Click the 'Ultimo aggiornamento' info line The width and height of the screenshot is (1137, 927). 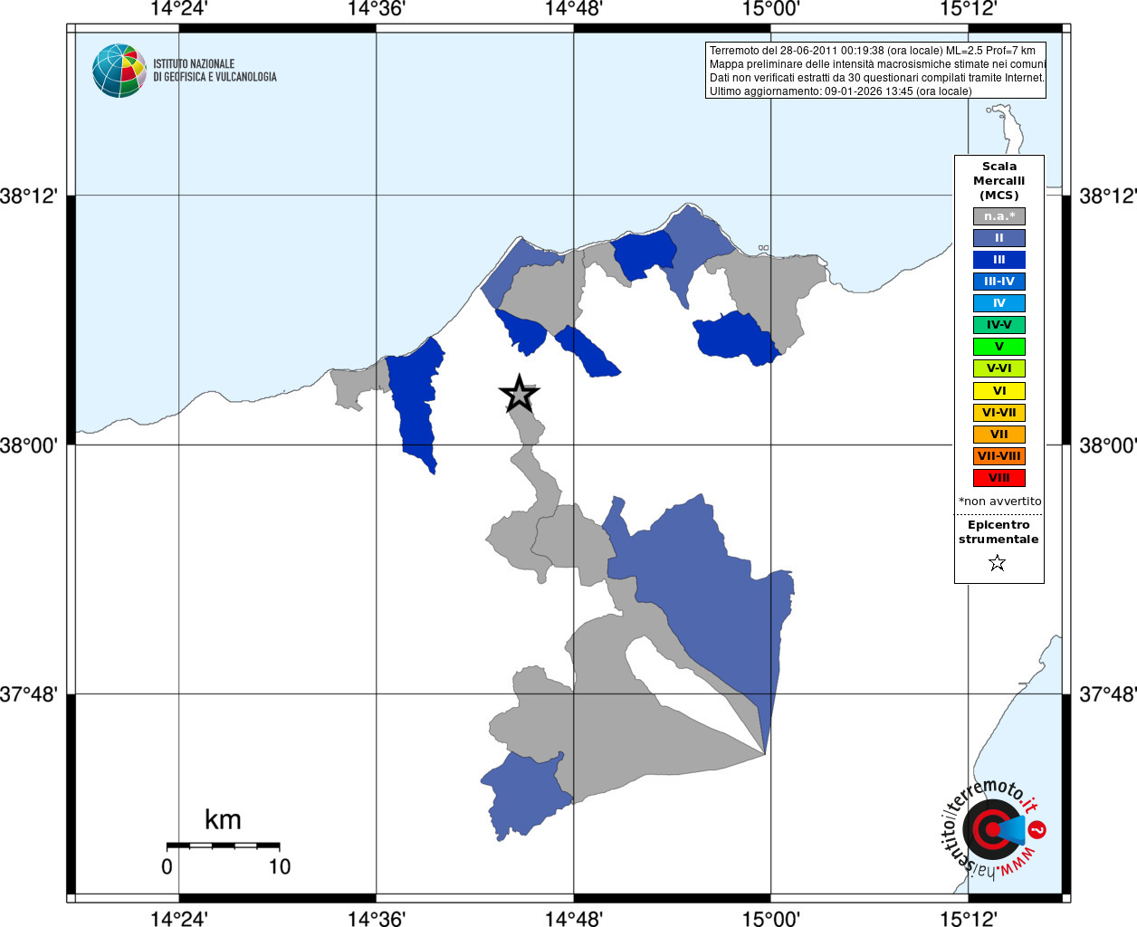pos(841,91)
